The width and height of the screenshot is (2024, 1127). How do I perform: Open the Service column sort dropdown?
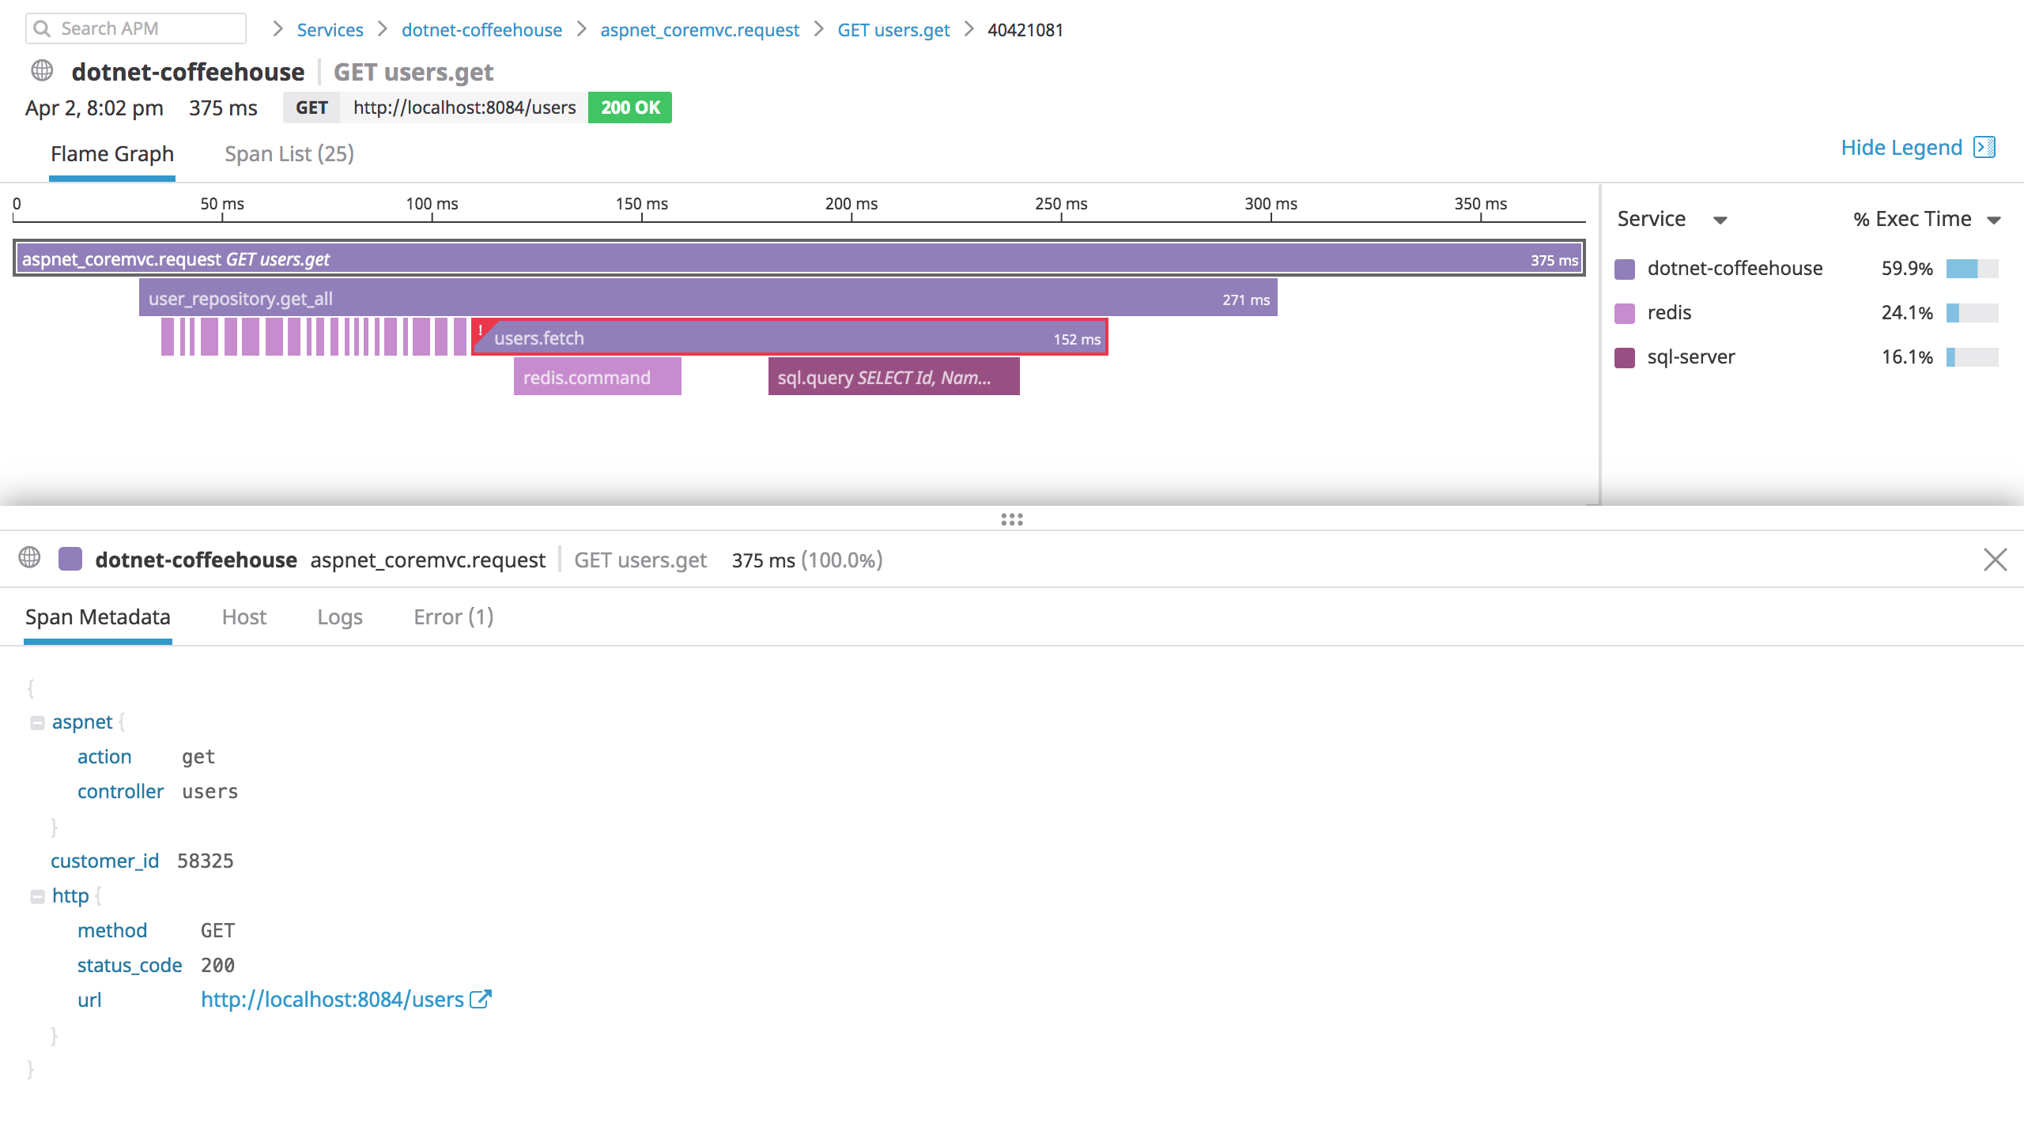coord(1722,220)
